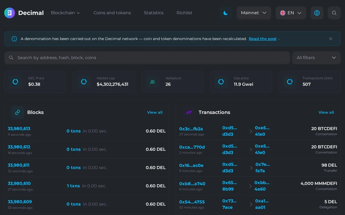Click the Validators people icon
This screenshot has width=345, height=215.
pyautogui.click(x=153, y=82)
